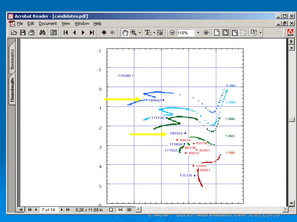Open the rotate view dropdown arrow

pyautogui.click(x=261, y=33)
